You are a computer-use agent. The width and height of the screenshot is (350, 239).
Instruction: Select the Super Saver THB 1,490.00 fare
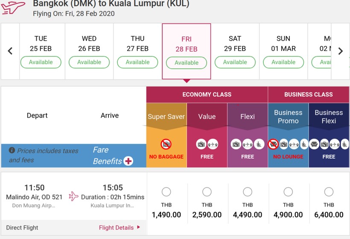(x=166, y=192)
